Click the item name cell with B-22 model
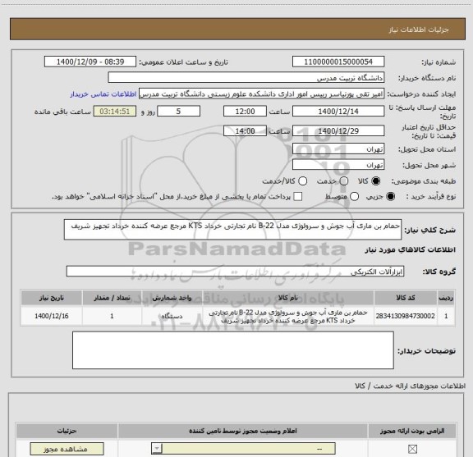The height and width of the screenshot is (457, 473). (x=287, y=316)
